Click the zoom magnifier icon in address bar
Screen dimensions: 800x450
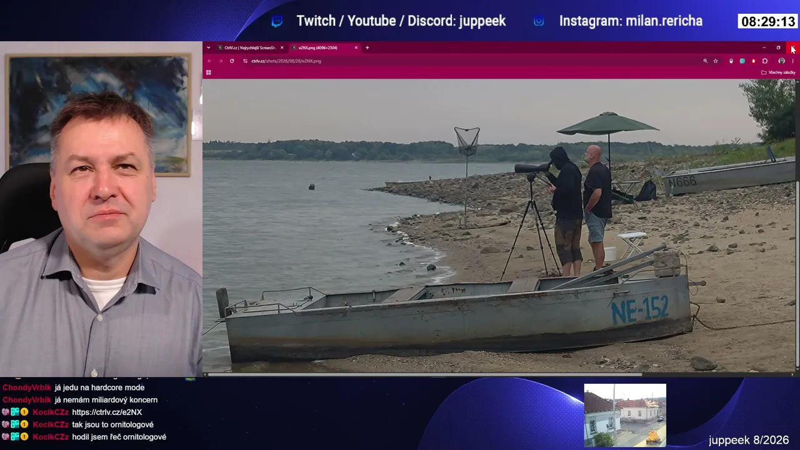pyautogui.click(x=706, y=61)
